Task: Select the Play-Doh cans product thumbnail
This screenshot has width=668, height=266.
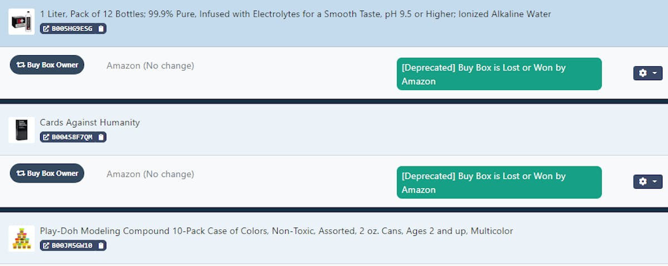Action: (x=22, y=239)
